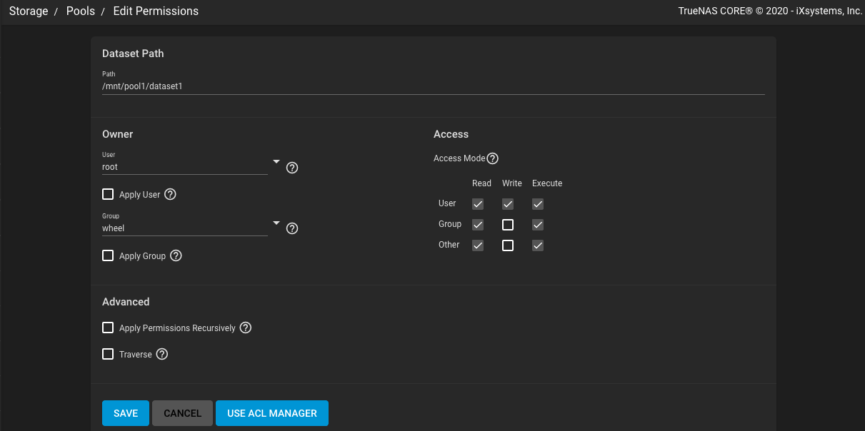The height and width of the screenshot is (431, 865).
Task: Click Traverse help icon
Action: click(x=162, y=354)
